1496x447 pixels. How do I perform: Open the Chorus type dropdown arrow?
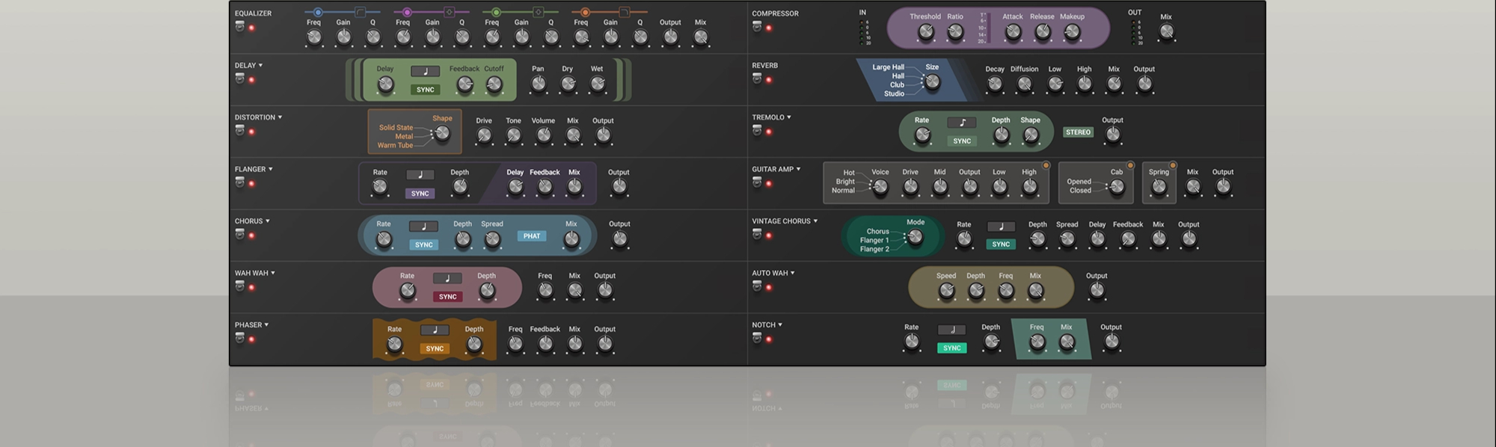click(267, 221)
